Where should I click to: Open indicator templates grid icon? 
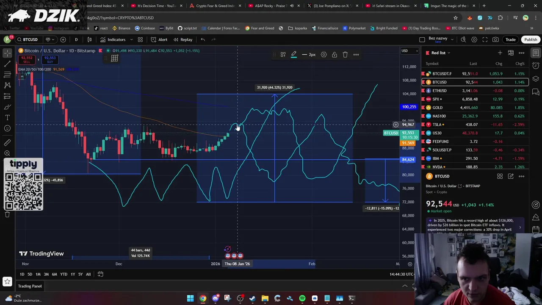click(140, 39)
